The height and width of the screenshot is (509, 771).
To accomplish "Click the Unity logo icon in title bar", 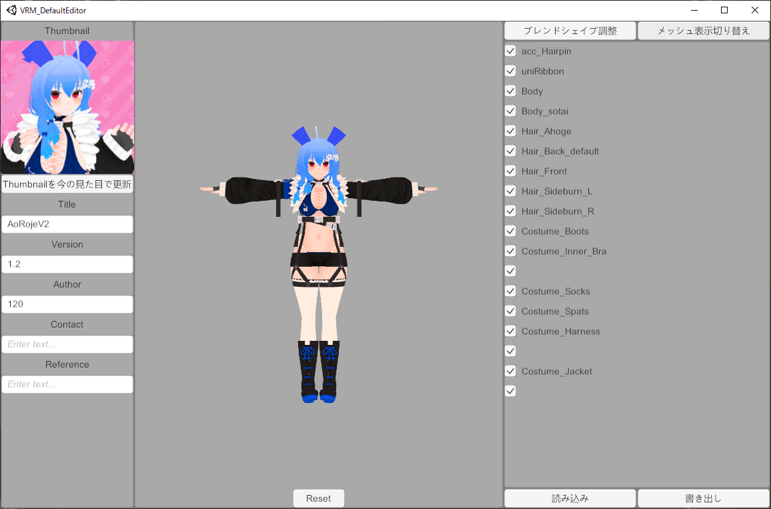I will click(11, 10).
